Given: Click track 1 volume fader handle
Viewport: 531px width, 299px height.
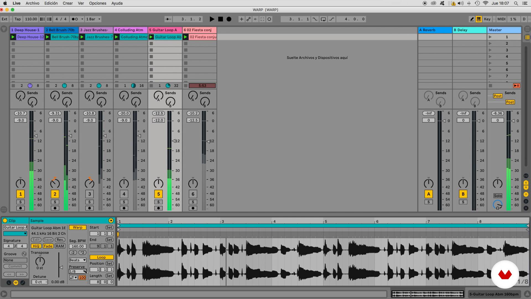Looking at the screenshot, I should tap(36, 136).
